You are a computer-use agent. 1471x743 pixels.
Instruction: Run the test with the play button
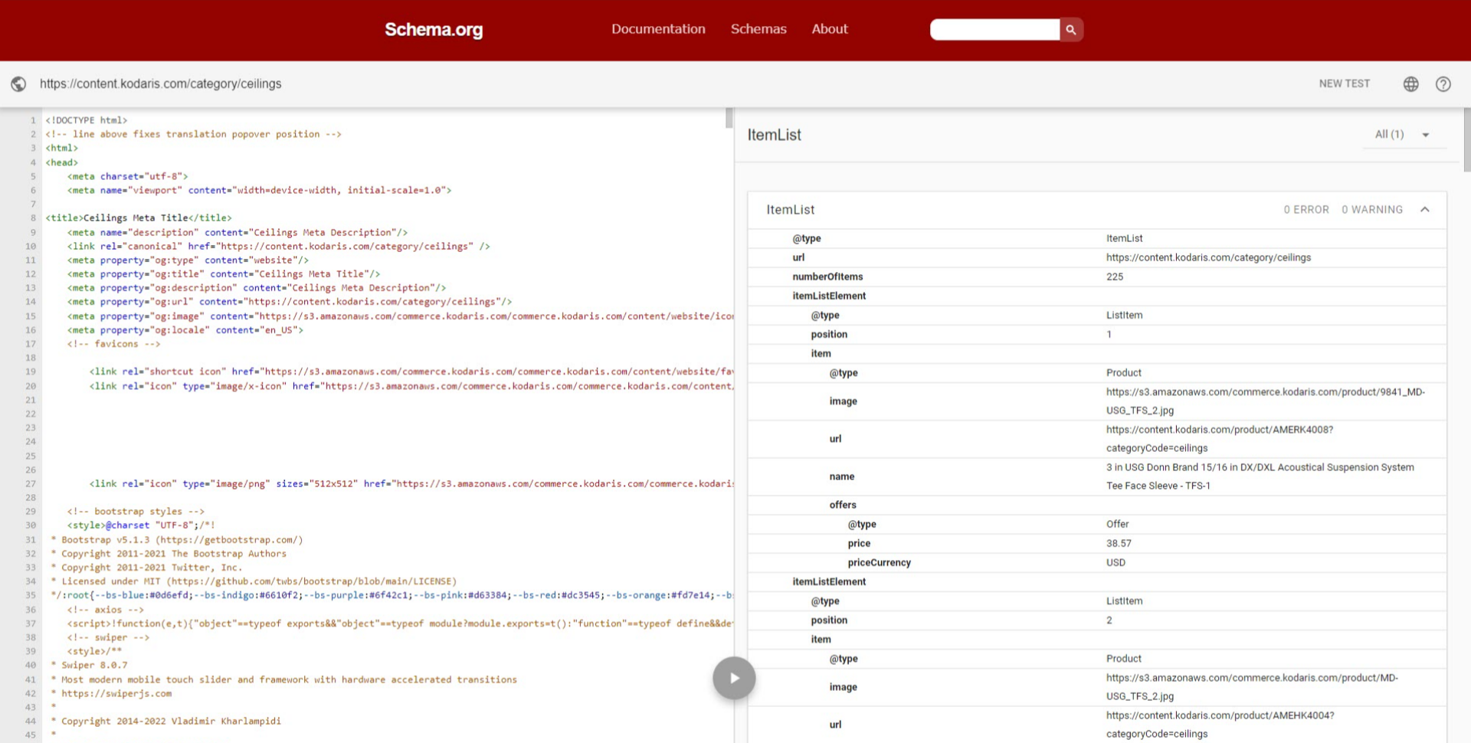734,678
